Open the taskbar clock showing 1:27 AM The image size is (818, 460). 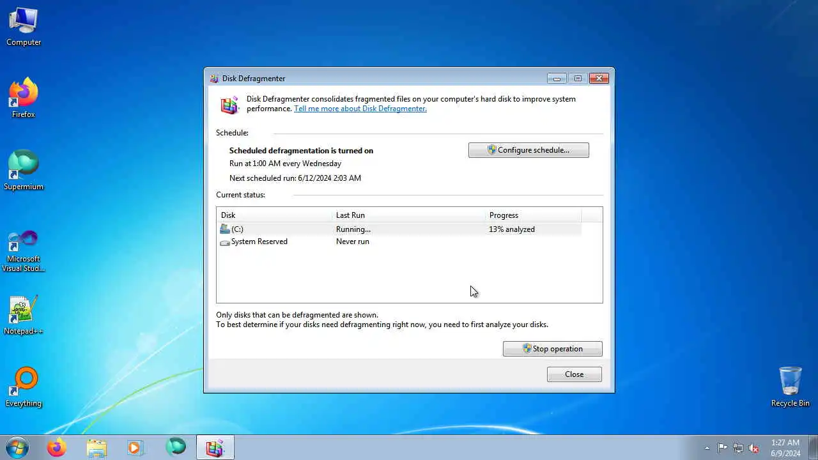point(785,447)
